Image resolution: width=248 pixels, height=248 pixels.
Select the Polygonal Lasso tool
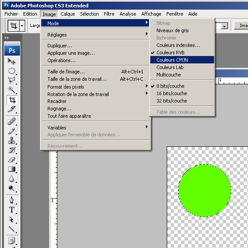[12, 80]
